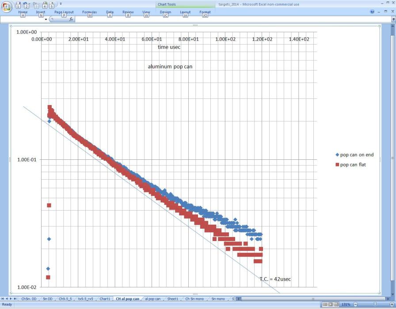Click the Insert Function fx icon

tap(71, 19)
